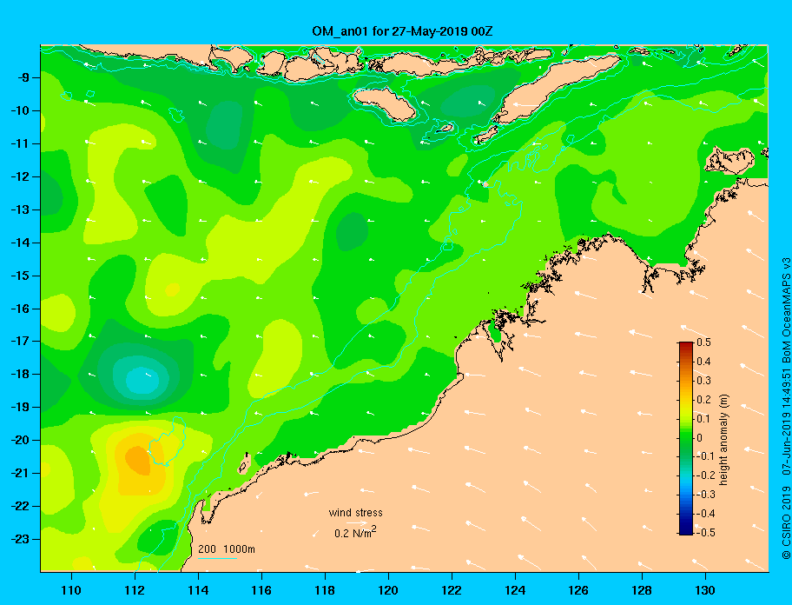Click the cyan low-anomaly eddy core near 112E 18S
Image resolution: width=792 pixels, height=605 pixels.
tap(142, 381)
